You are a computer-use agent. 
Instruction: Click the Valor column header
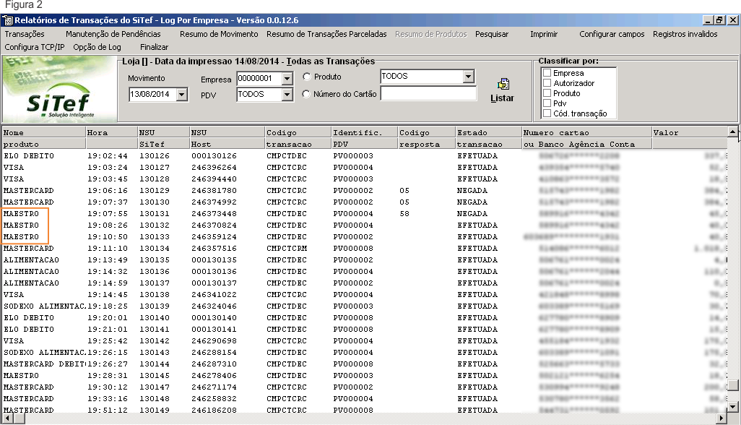[x=690, y=138]
